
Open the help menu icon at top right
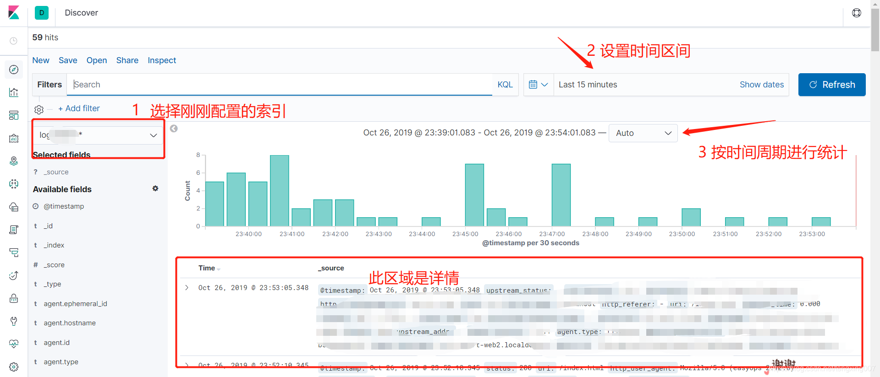click(x=857, y=13)
